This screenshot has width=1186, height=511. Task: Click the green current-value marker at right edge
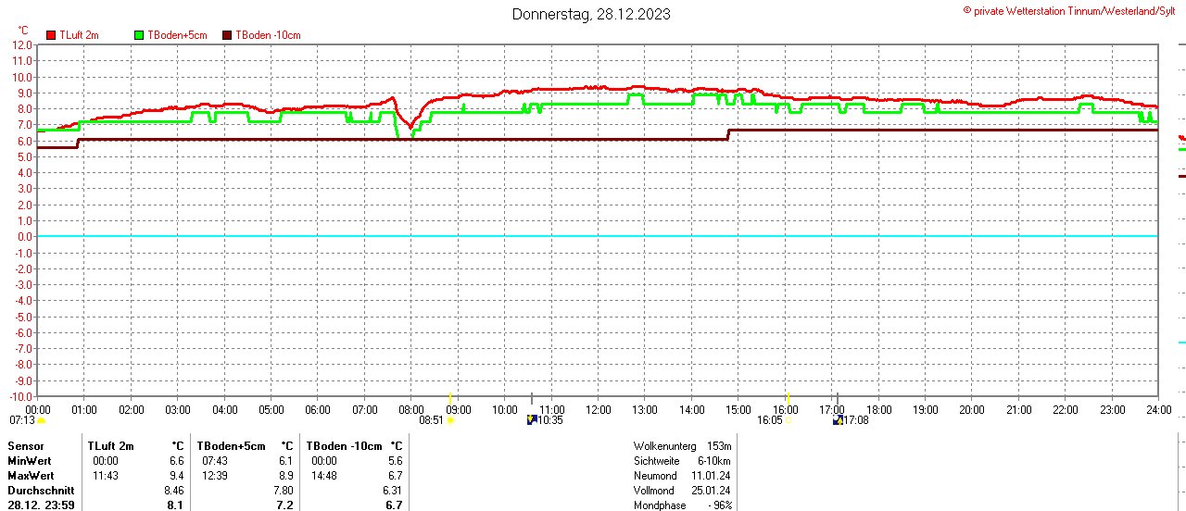click(1181, 149)
